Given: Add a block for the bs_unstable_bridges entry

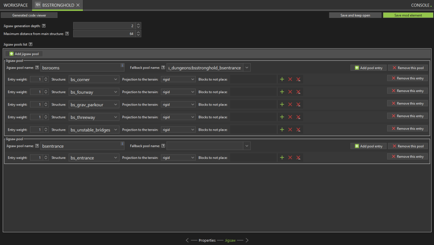Looking at the screenshot, I should (282, 130).
